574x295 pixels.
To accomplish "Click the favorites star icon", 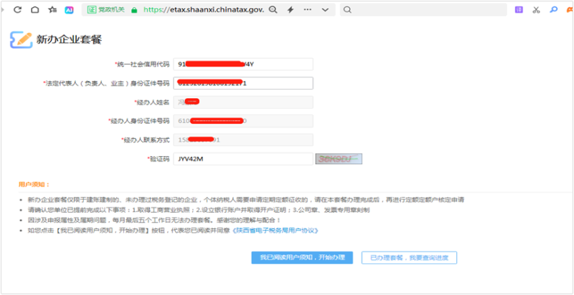I will (x=52, y=10).
